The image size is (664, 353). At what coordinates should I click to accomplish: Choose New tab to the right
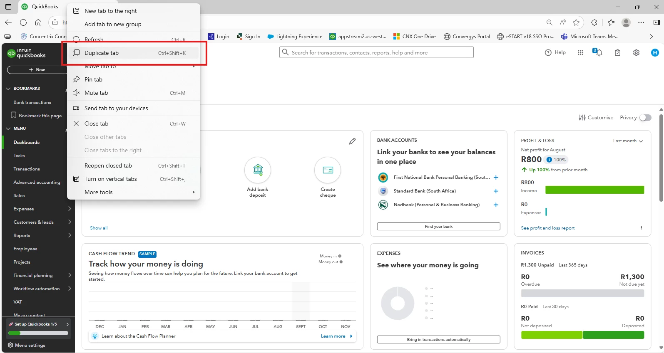point(133,11)
